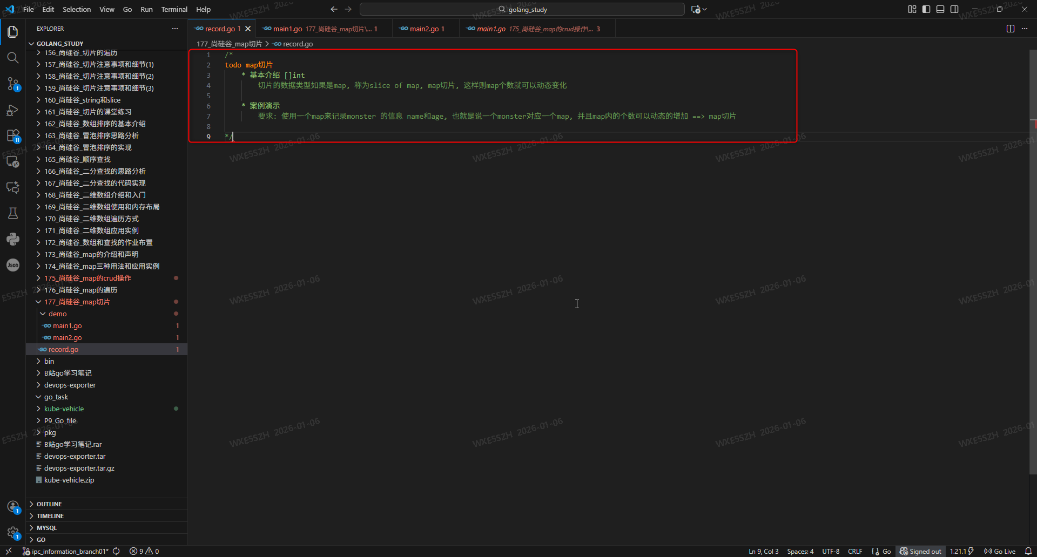
Task: Click the editor vertical scrollbar
Action: pos(1033,262)
